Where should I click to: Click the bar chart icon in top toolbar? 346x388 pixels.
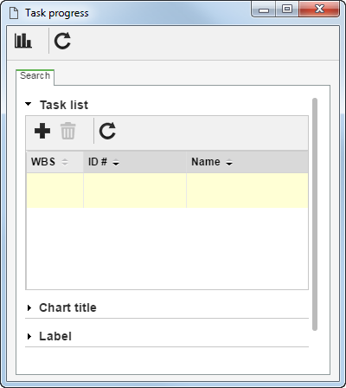[x=23, y=41]
